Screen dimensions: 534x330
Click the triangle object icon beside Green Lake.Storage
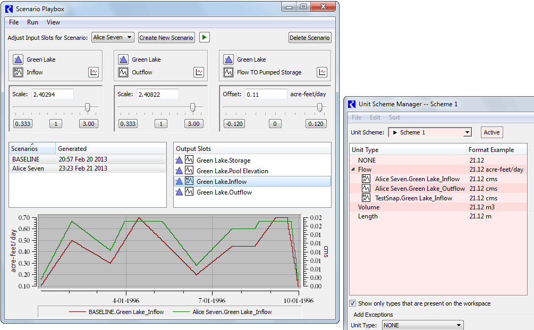tap(179, 160)
